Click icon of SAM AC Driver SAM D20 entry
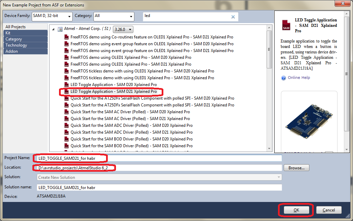The image size is (353, 221). tap(67, 112)
